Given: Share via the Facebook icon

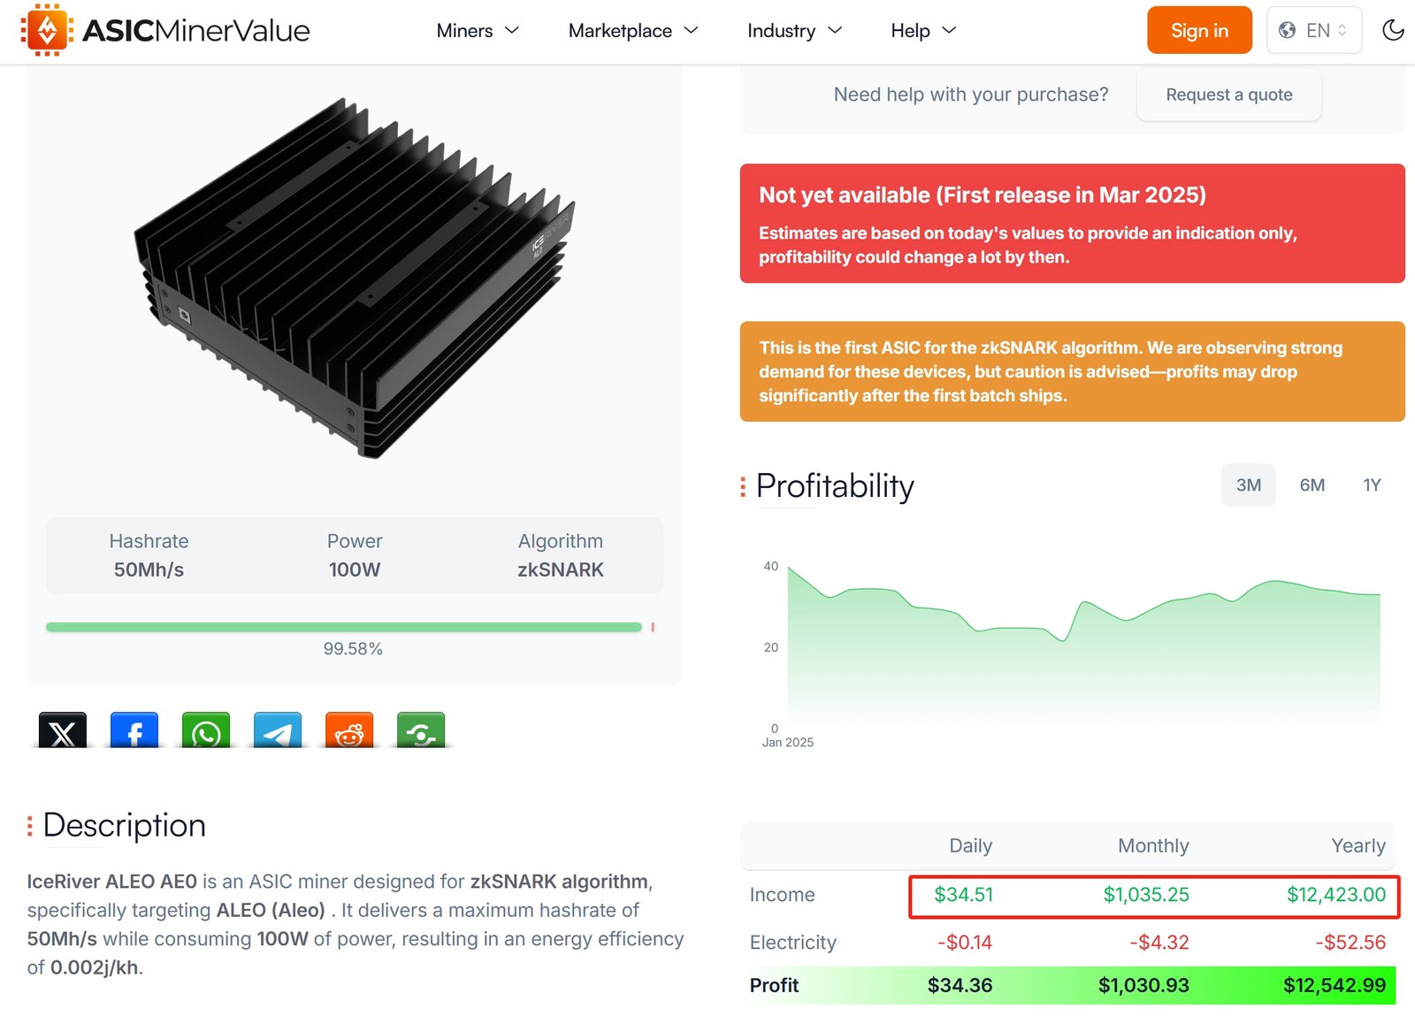Looking at the screenshot, I should click(x=134, y=730).
